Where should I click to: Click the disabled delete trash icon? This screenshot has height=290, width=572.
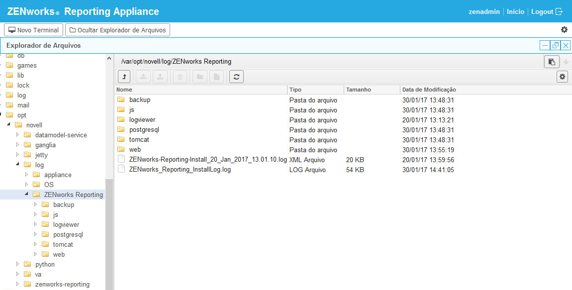coord(180,77)
